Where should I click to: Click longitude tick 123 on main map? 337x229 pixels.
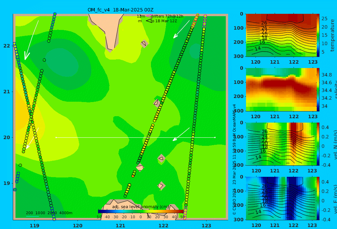click(206, 226)
